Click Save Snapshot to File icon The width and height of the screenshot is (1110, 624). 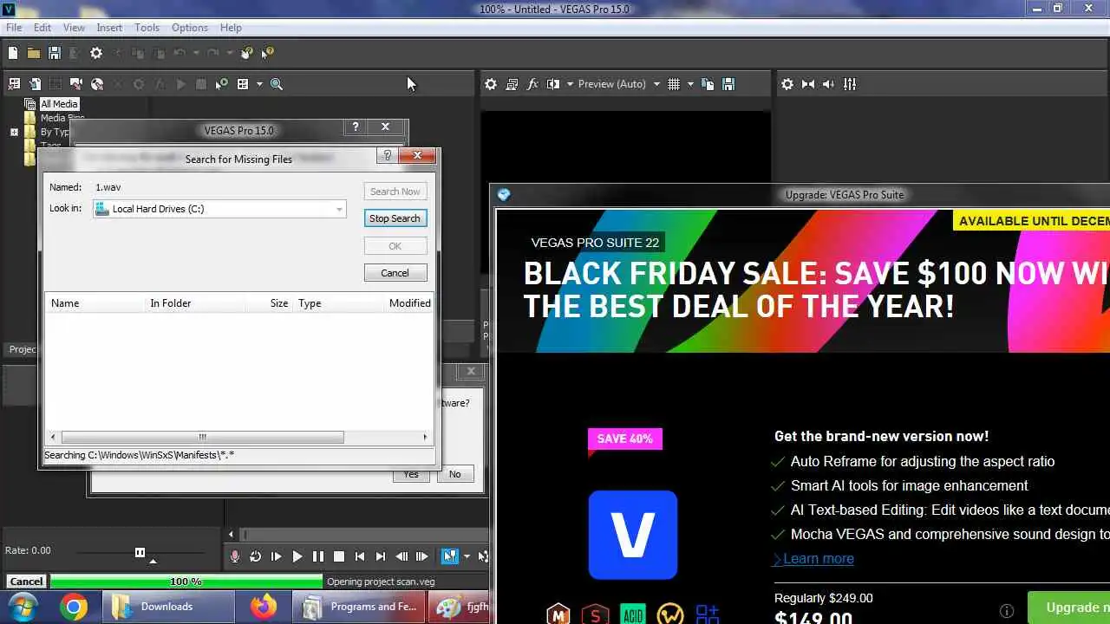click(x=728, y=84)
